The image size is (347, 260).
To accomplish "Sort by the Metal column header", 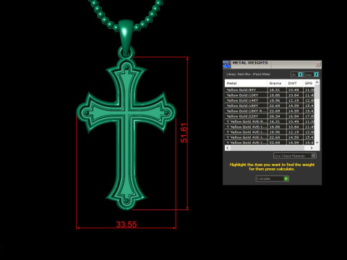I will (246, 83).
